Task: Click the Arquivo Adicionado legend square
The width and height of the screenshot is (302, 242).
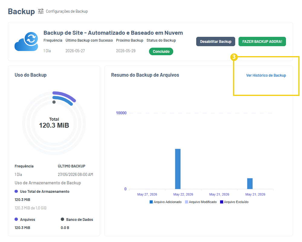Action: pos(151,202)
